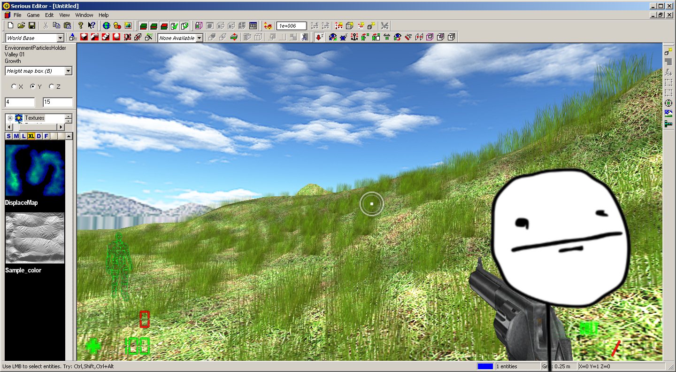Click the green-red double arrow icon
The image size is (676, 372).
[x=233, y=37]
